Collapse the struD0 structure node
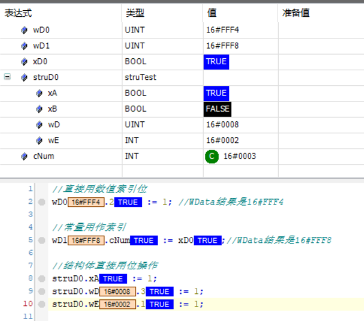The width and height of the screenshot is (364, 321). [7, 77]
